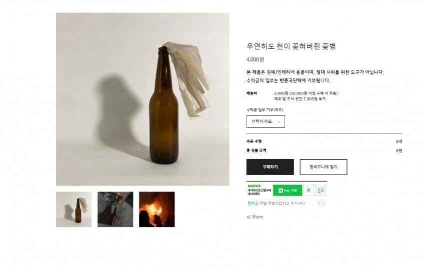Click the 배송비 shipping fee details
Image resolution: width=425 pixels, height=269 pixels.
(305, 96)
